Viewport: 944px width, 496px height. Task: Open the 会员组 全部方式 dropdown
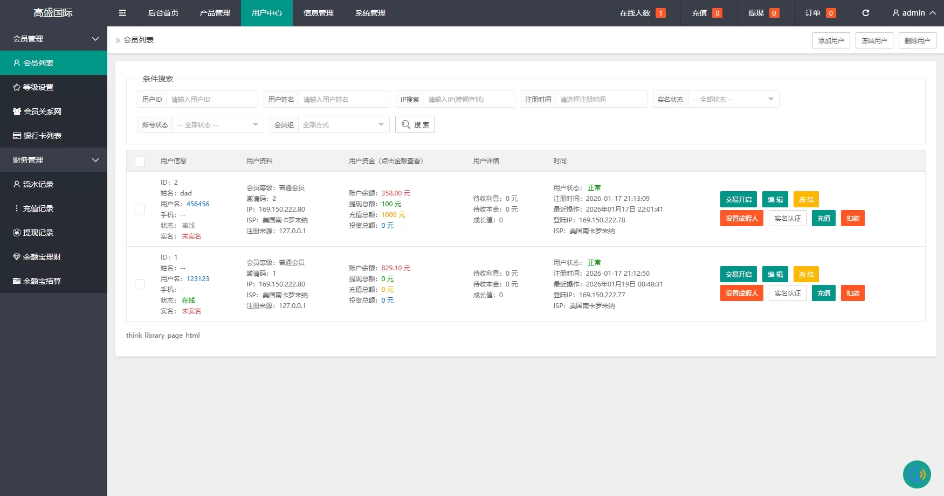343,124
